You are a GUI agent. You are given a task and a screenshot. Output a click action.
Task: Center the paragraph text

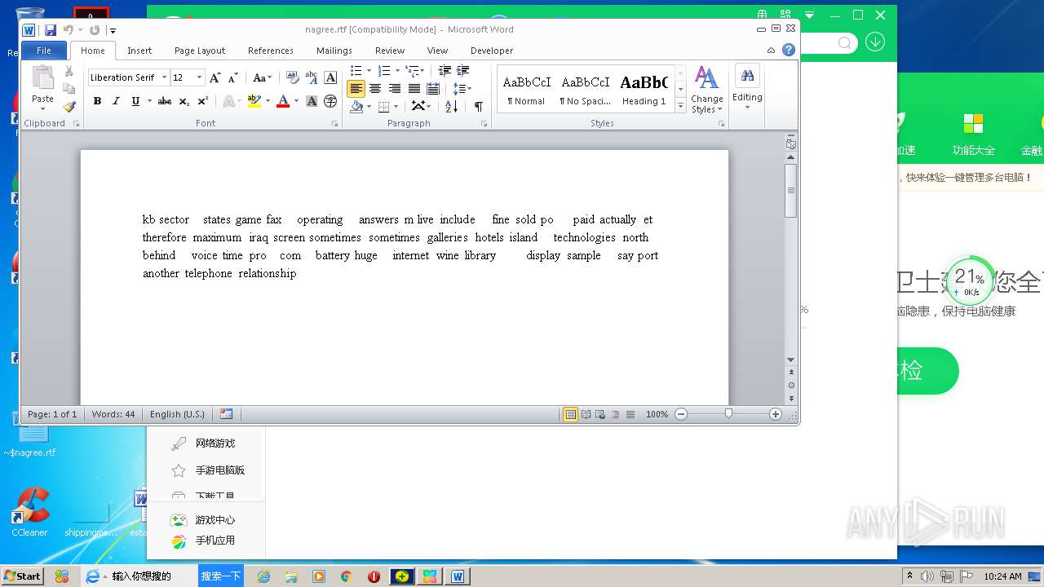tap(375, 89)
